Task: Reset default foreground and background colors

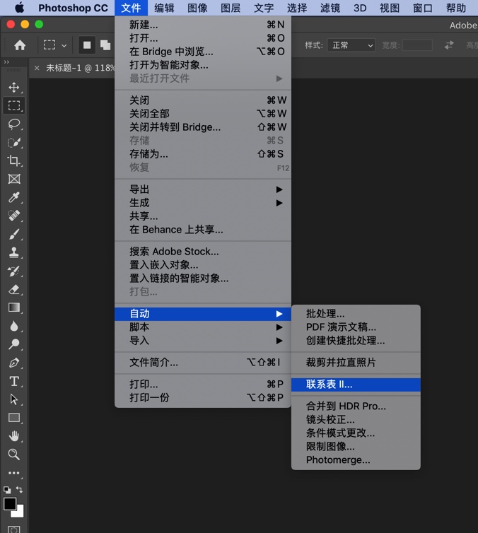Action: (7, 490)
